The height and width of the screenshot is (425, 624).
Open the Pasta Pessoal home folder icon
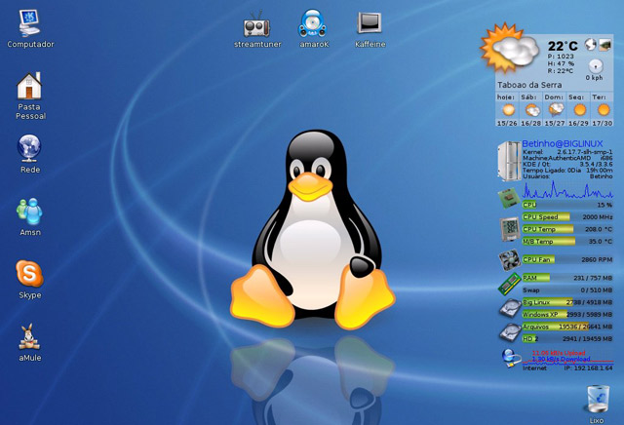click(29, 86)
